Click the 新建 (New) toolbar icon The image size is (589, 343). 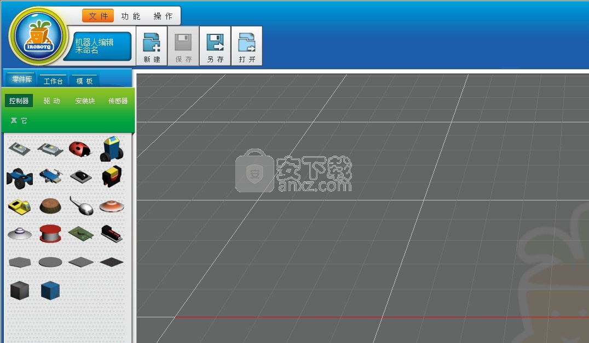pos(152,46)
